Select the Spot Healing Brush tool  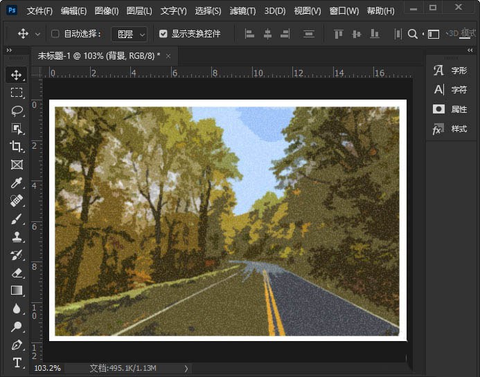coord(16,201)
